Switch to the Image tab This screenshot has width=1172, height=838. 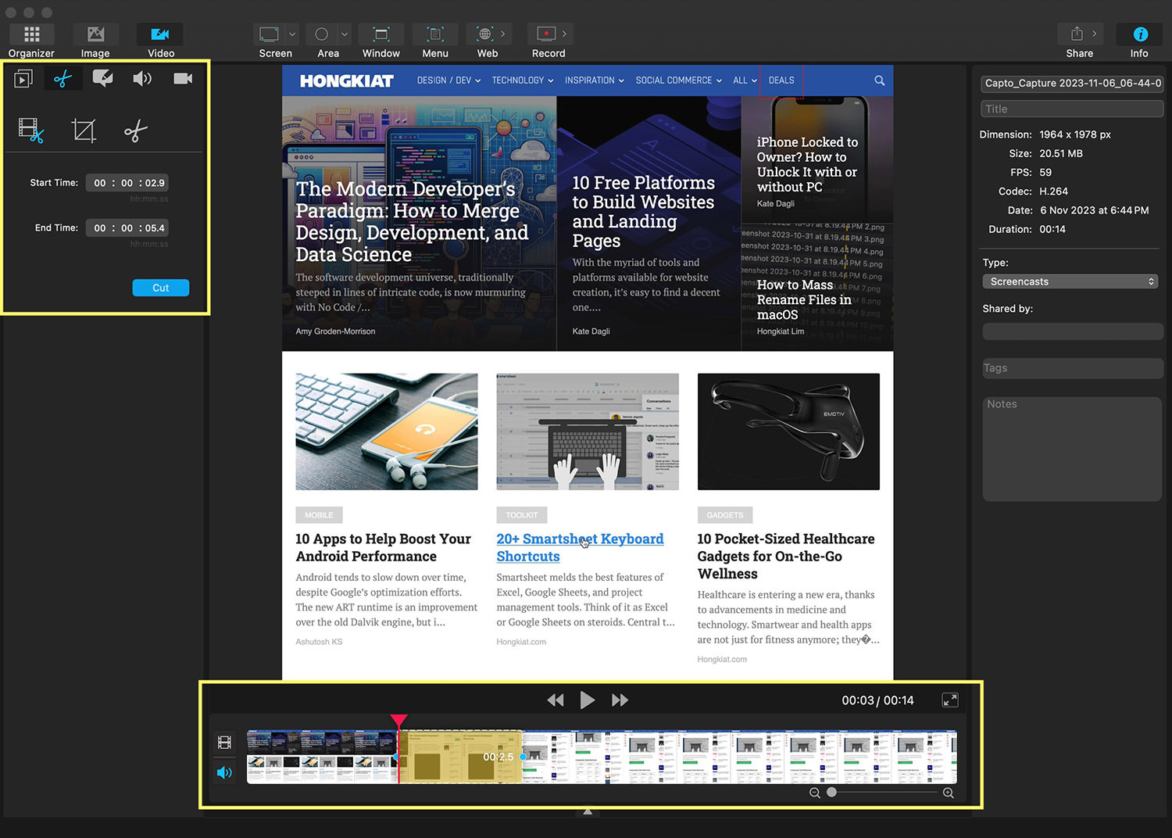pyautogui.click(x=95, y=34)
